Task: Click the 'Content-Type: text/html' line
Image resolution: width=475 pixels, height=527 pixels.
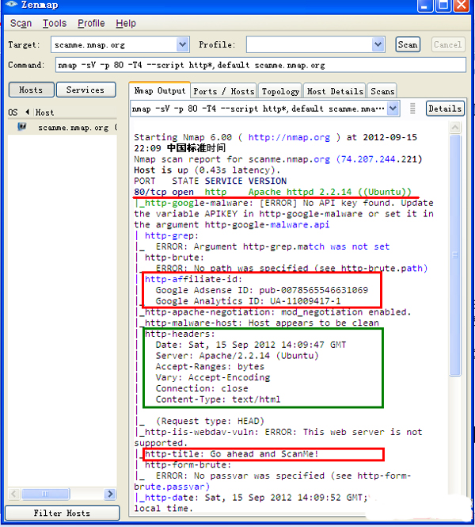Action: [218, 399]
